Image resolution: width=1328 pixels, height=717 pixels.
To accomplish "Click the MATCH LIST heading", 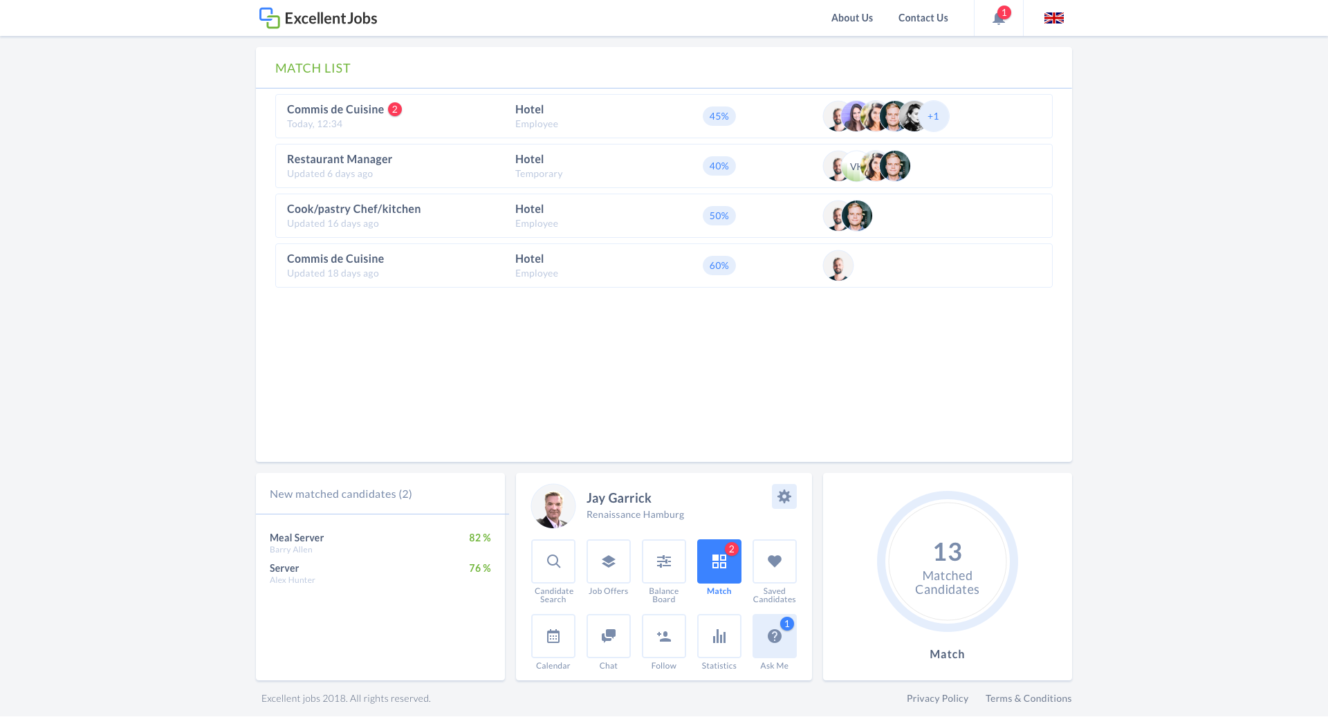I will (313, 68).
